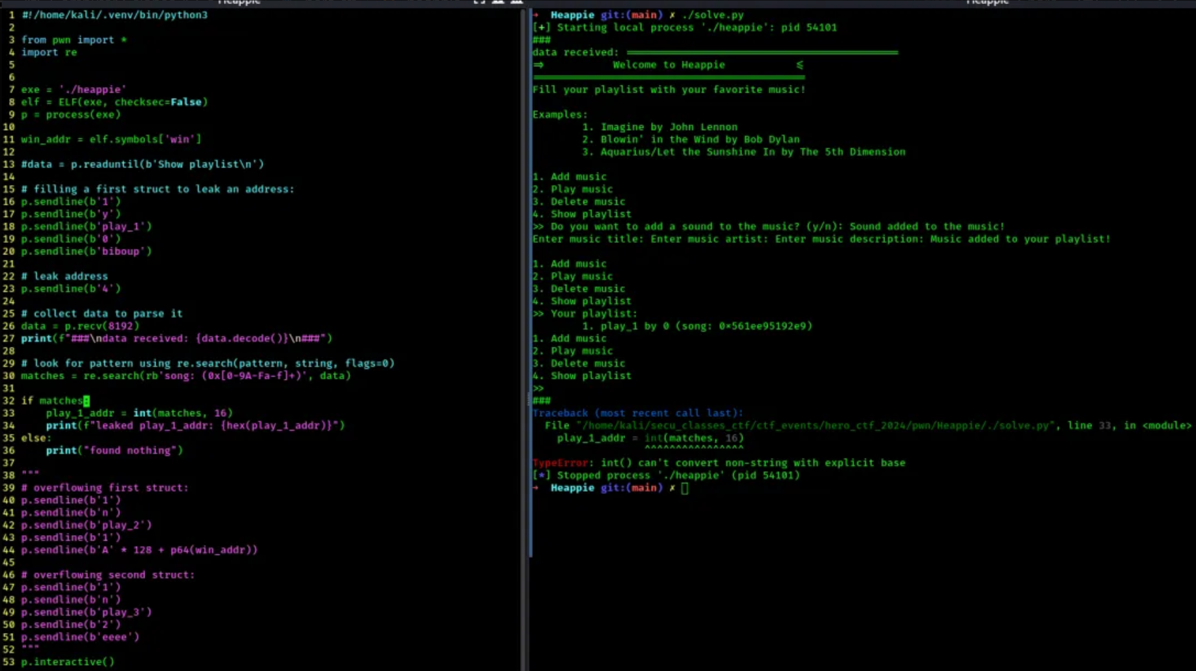This screenshot has height=671, width=1196.
Task: Click the shebang line at the file top
Action: [114, 15]
